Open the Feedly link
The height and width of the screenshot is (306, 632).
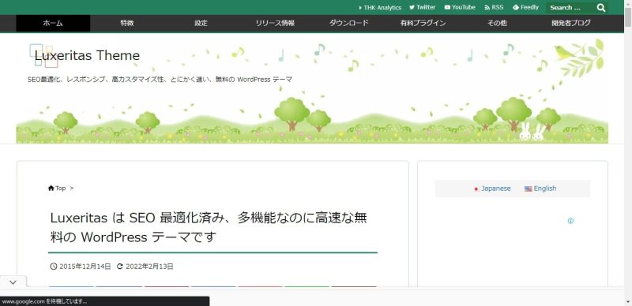(x=525, y=7)
